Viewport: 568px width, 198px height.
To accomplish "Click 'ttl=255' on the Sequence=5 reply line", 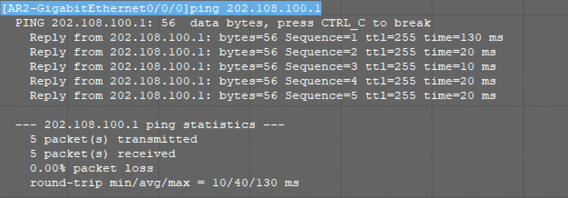I will (x=391, y=96).
